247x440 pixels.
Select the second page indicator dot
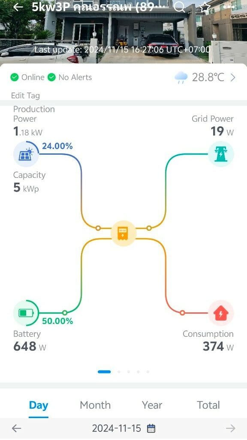click(x=119, y=372)
